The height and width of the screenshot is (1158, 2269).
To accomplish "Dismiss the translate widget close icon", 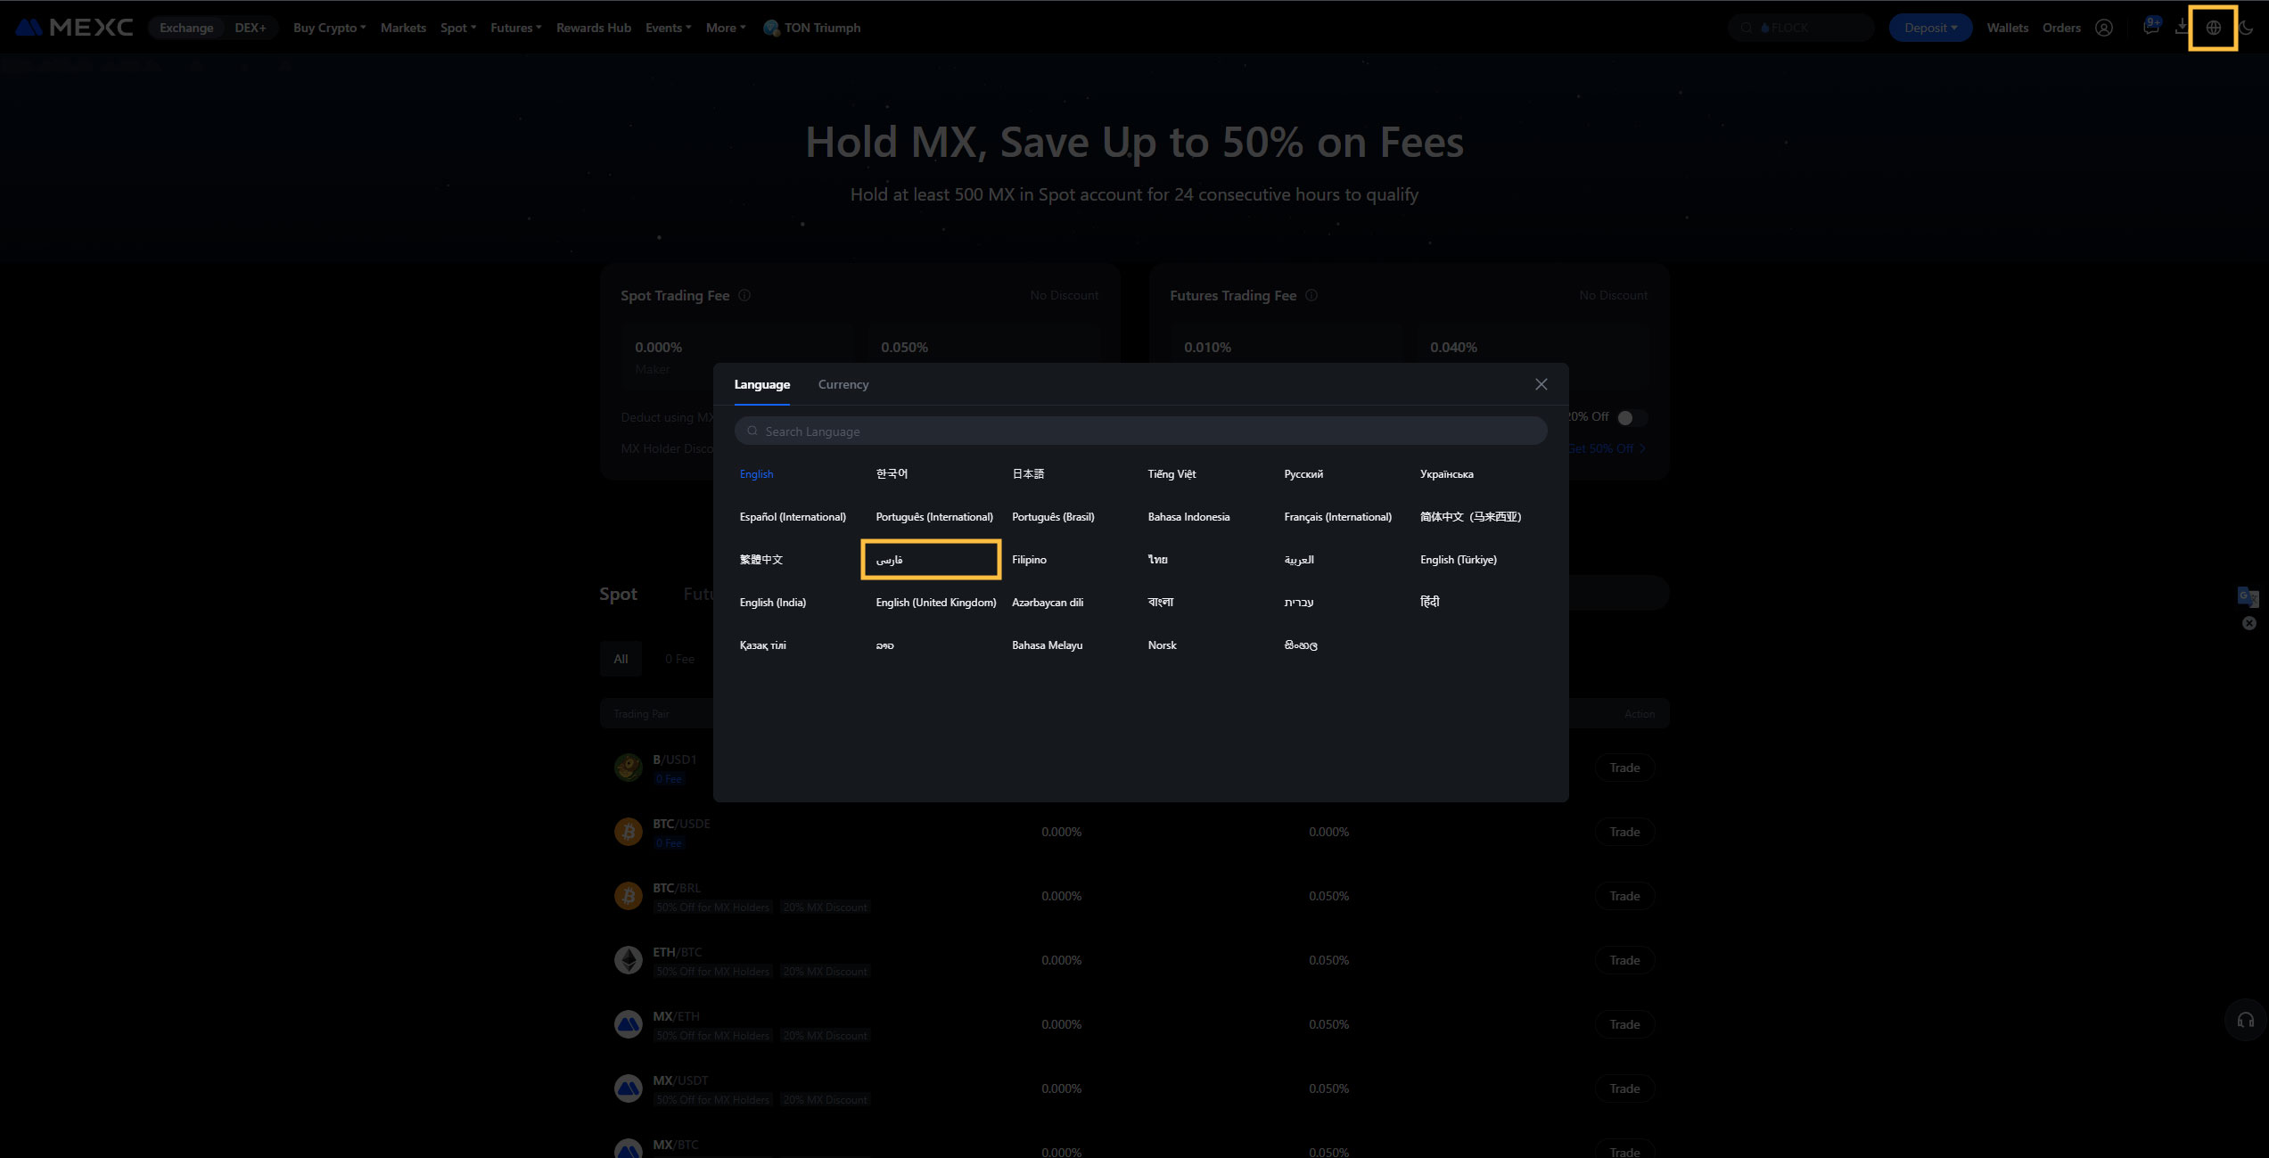I will click(x=2249, y=623).
